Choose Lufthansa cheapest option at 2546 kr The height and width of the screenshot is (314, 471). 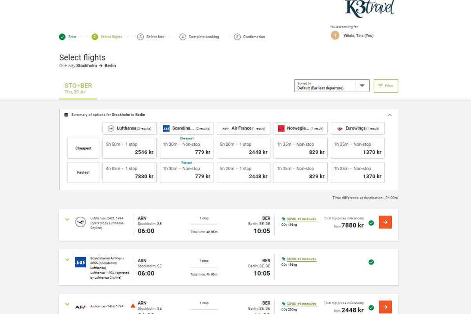[130, 148]
